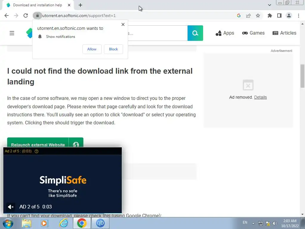This screenshot has width=305, height=229.
Task: Click the page vertical scrollbar thumb
Action: [x=303, y=76]
